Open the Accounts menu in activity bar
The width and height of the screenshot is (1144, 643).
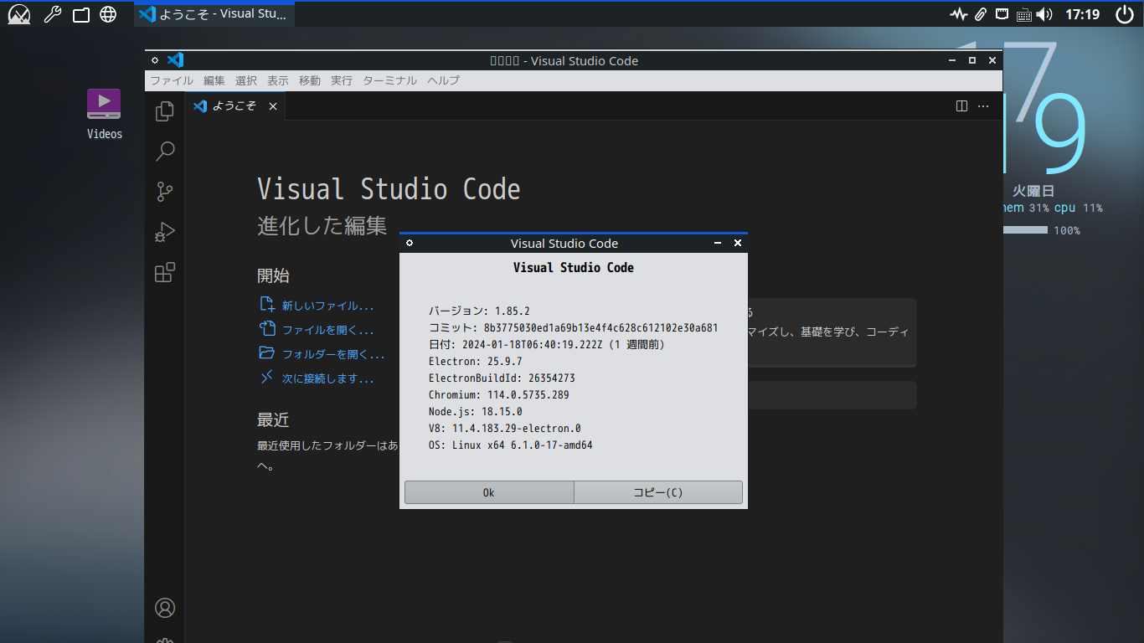(165, 608)
